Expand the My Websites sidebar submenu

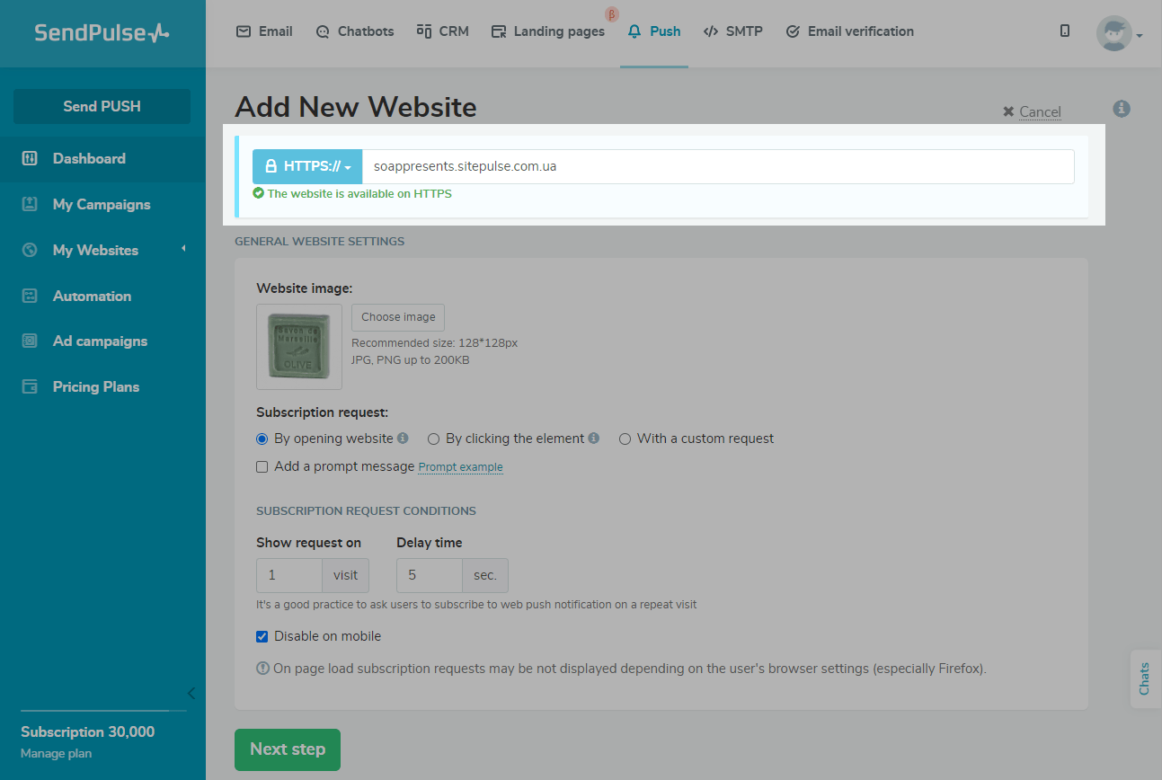[x=183, y=249]
